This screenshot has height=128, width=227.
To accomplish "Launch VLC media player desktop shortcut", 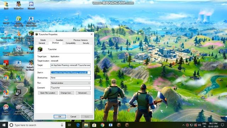I will (x=18, y=36).
